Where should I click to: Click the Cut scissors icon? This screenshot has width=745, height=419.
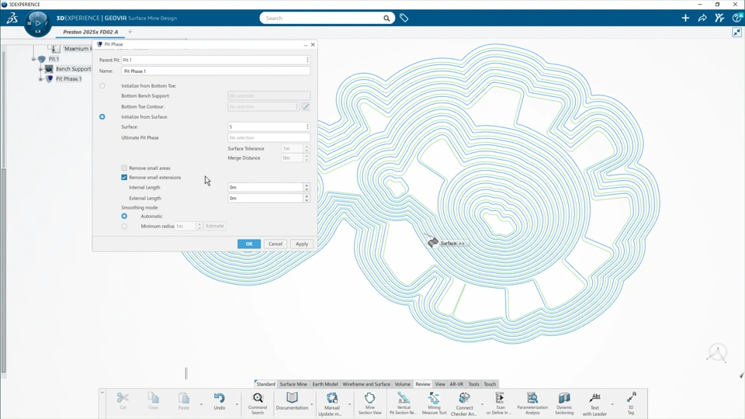(123, 401)
